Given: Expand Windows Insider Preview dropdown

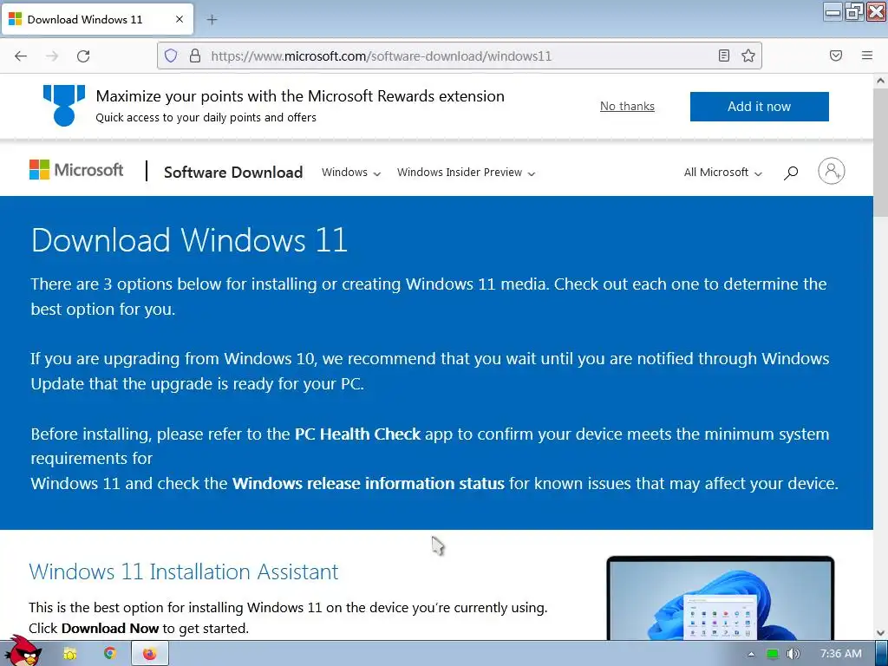Looking at the screenshot, I should point(466,173).
